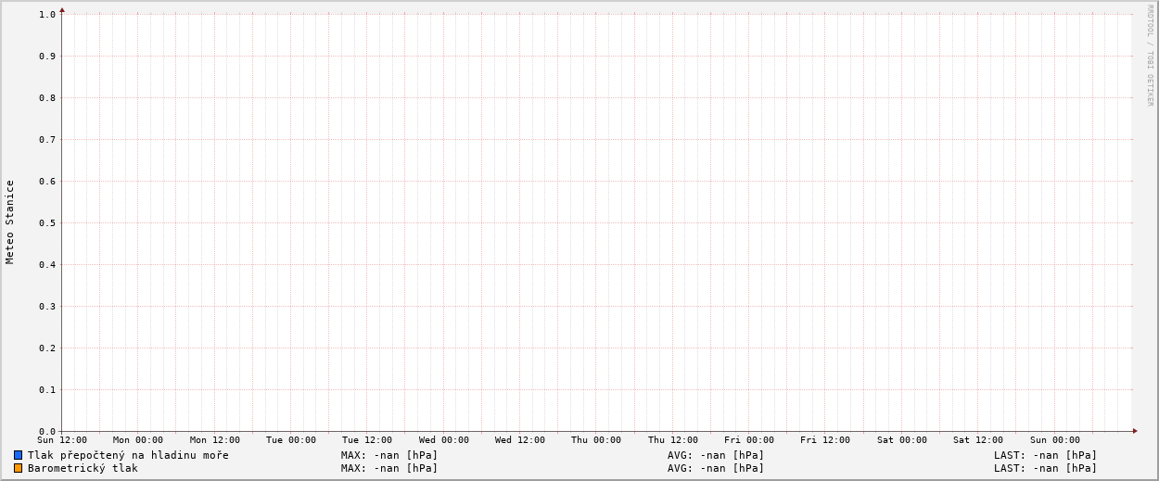Click the 'Tue 00:00' time axis label
This screenshot has height=481, width=1159.
[291, 440]
